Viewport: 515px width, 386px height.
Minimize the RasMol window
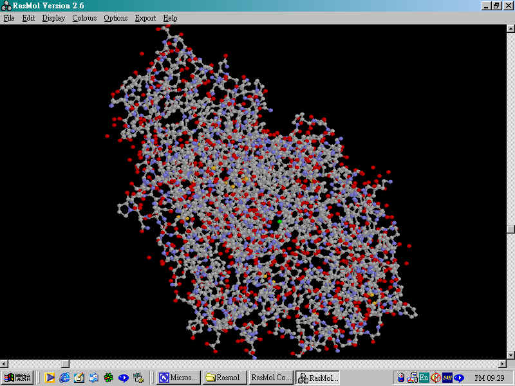[486, 6]
